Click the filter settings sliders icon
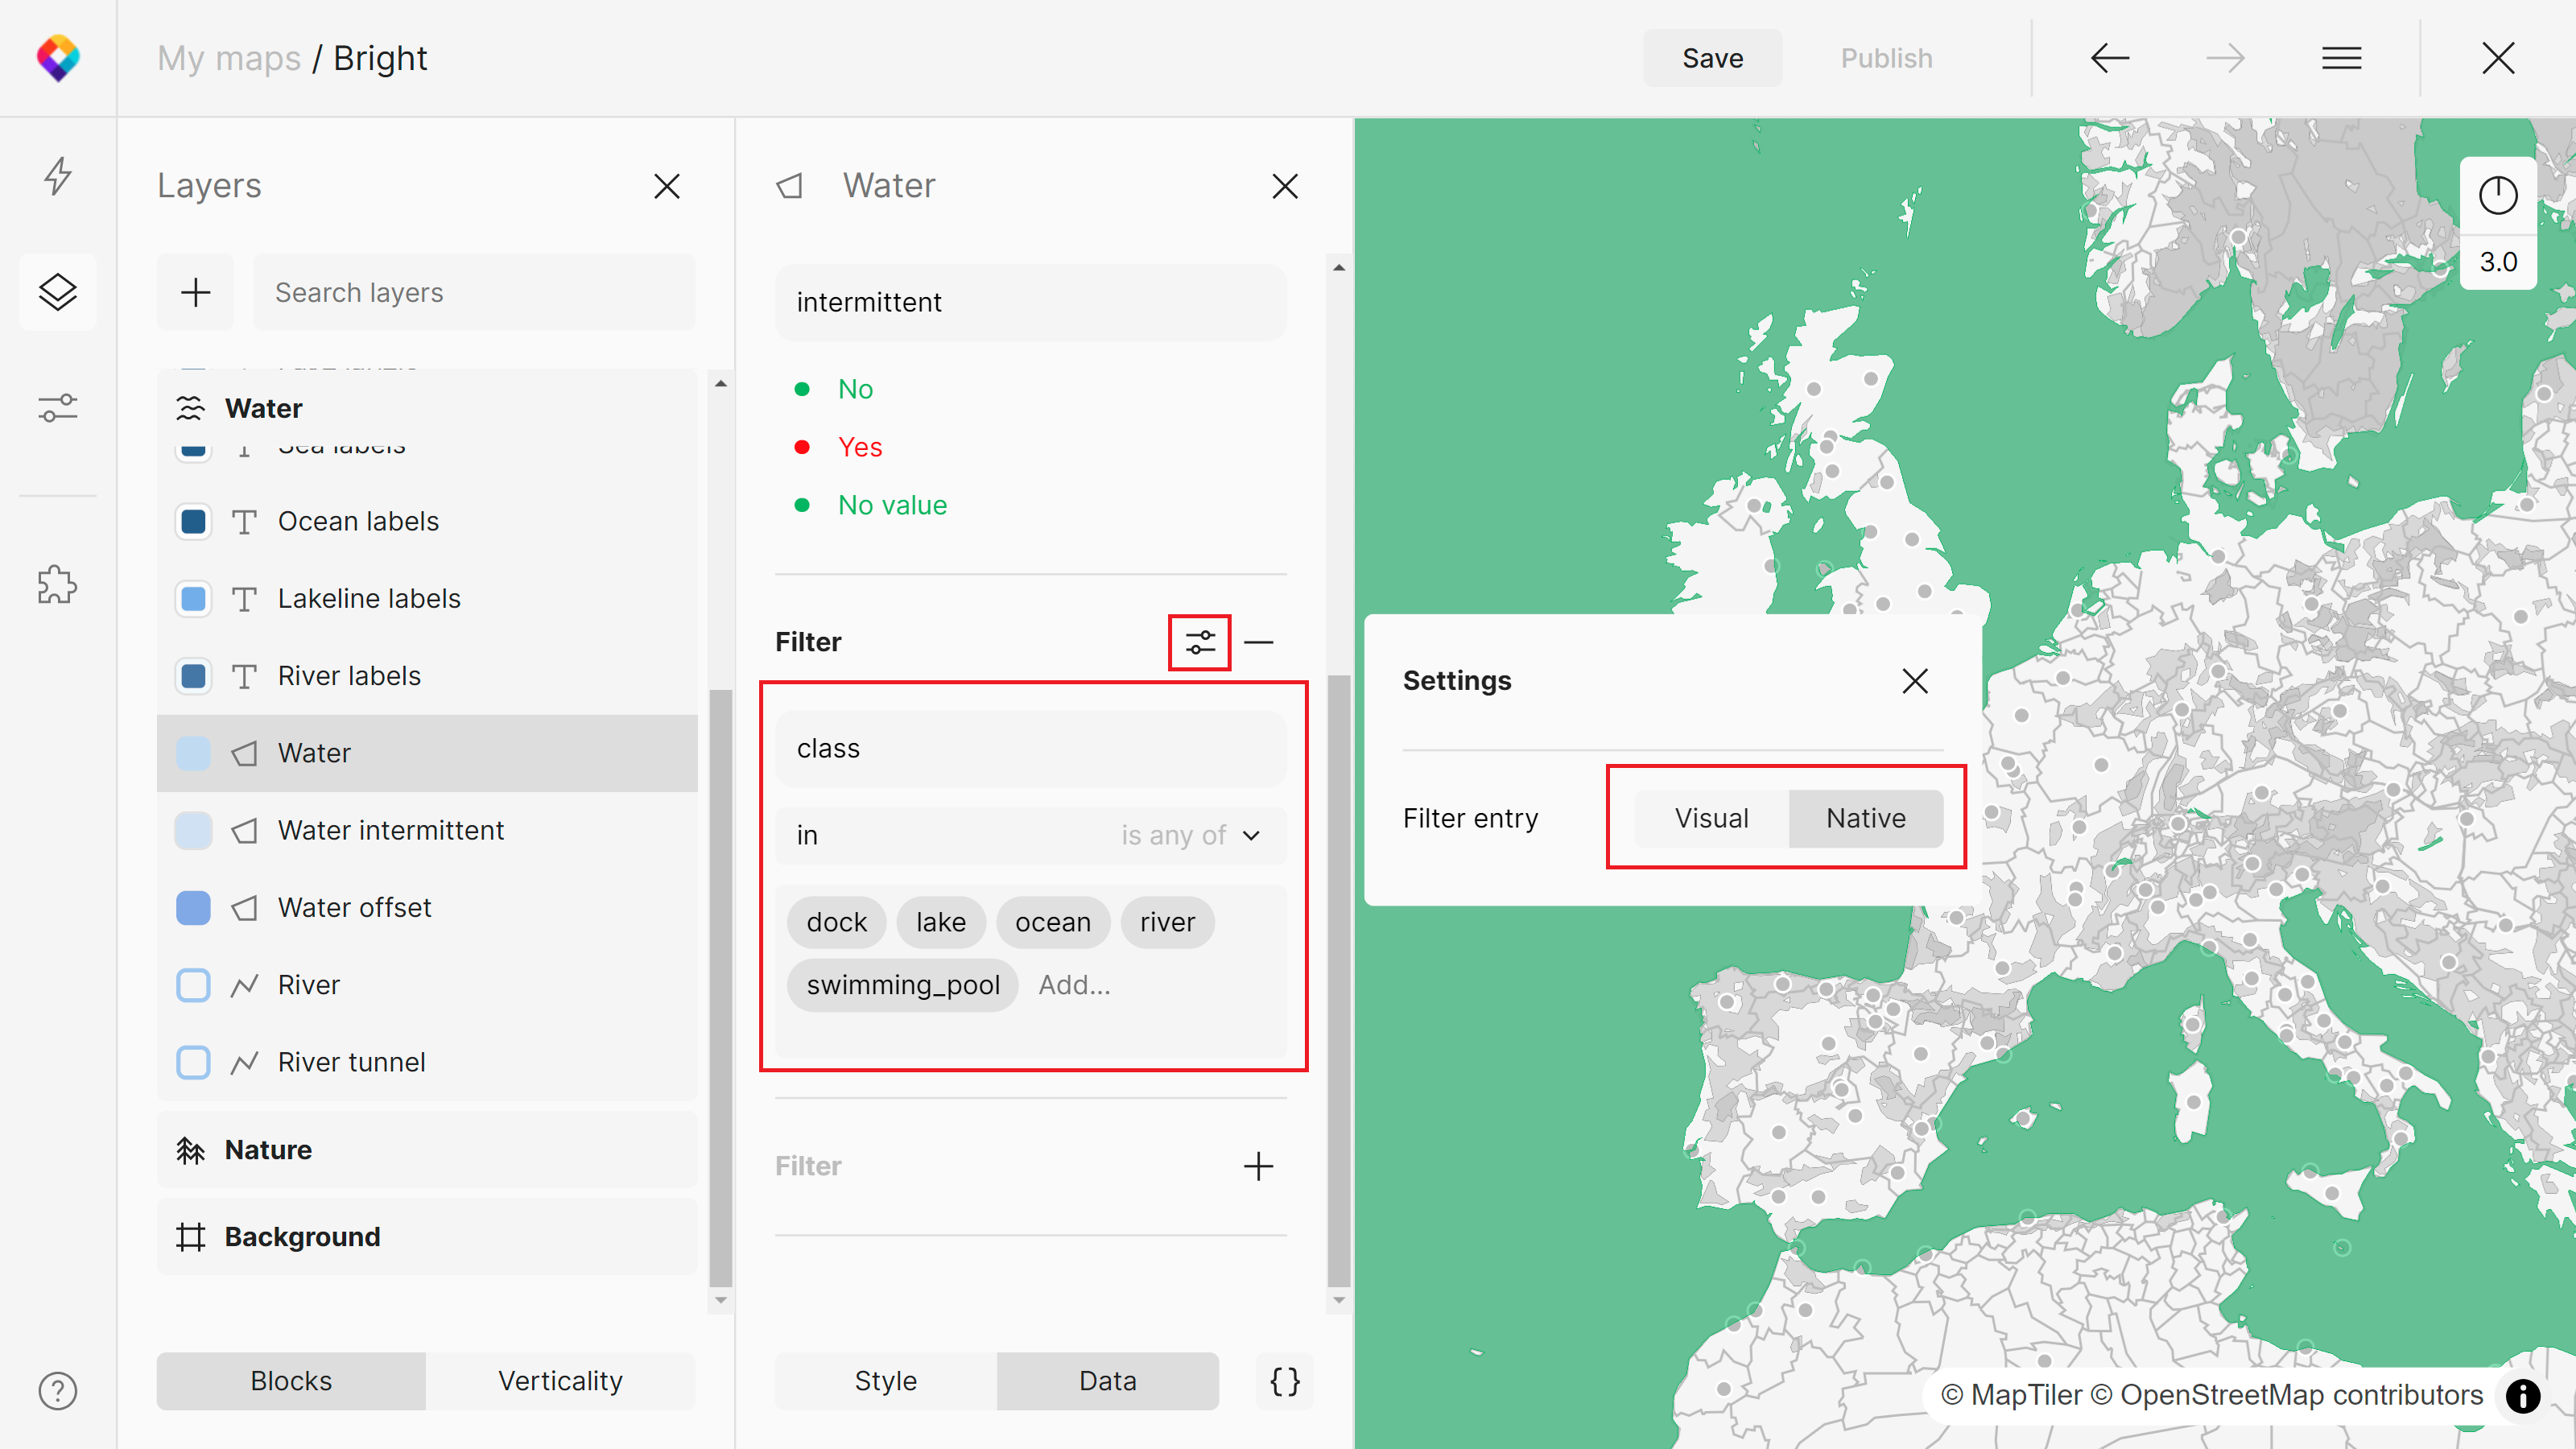Viewport: 2576px width, 1449px height. pyautogui.click(x=1199, y=642)
